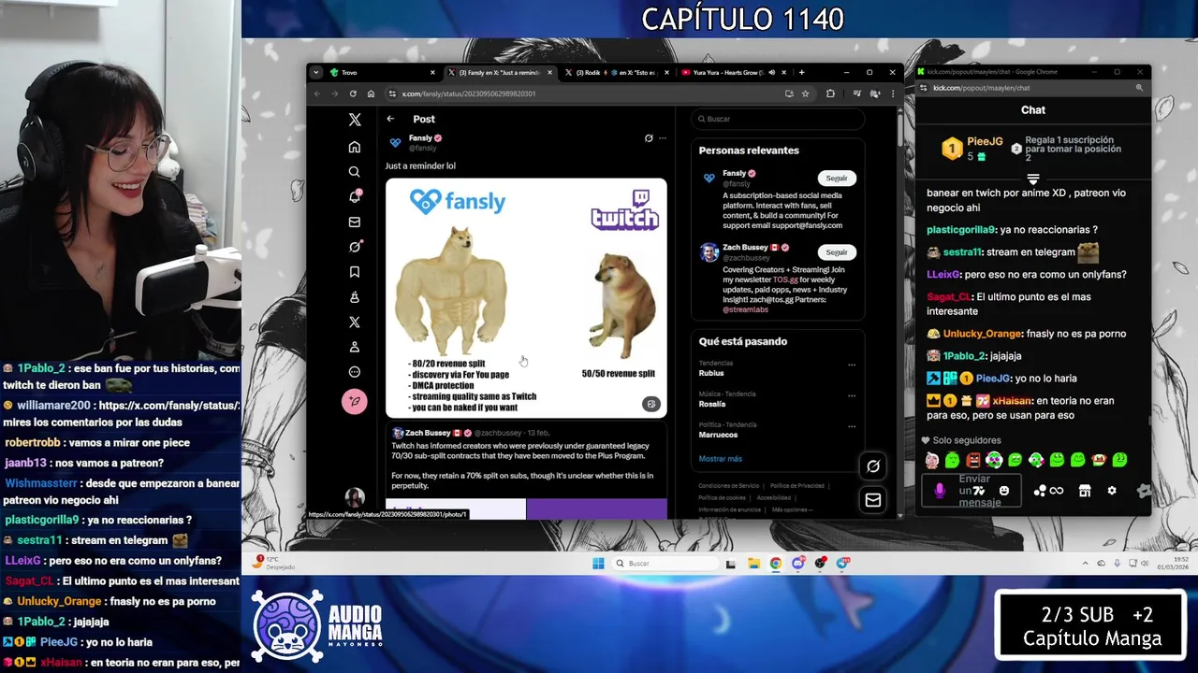Click Chrome home button
This screenshot has width=1198, height=673.
[x=371, y=93]
